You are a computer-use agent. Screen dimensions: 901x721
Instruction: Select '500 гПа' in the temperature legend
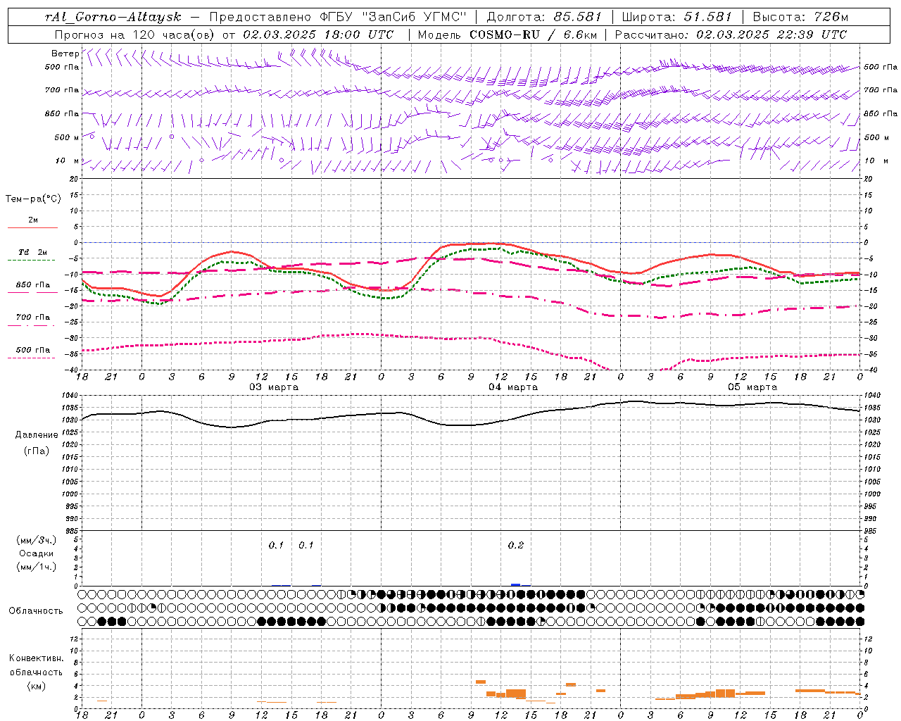(32, 350)
